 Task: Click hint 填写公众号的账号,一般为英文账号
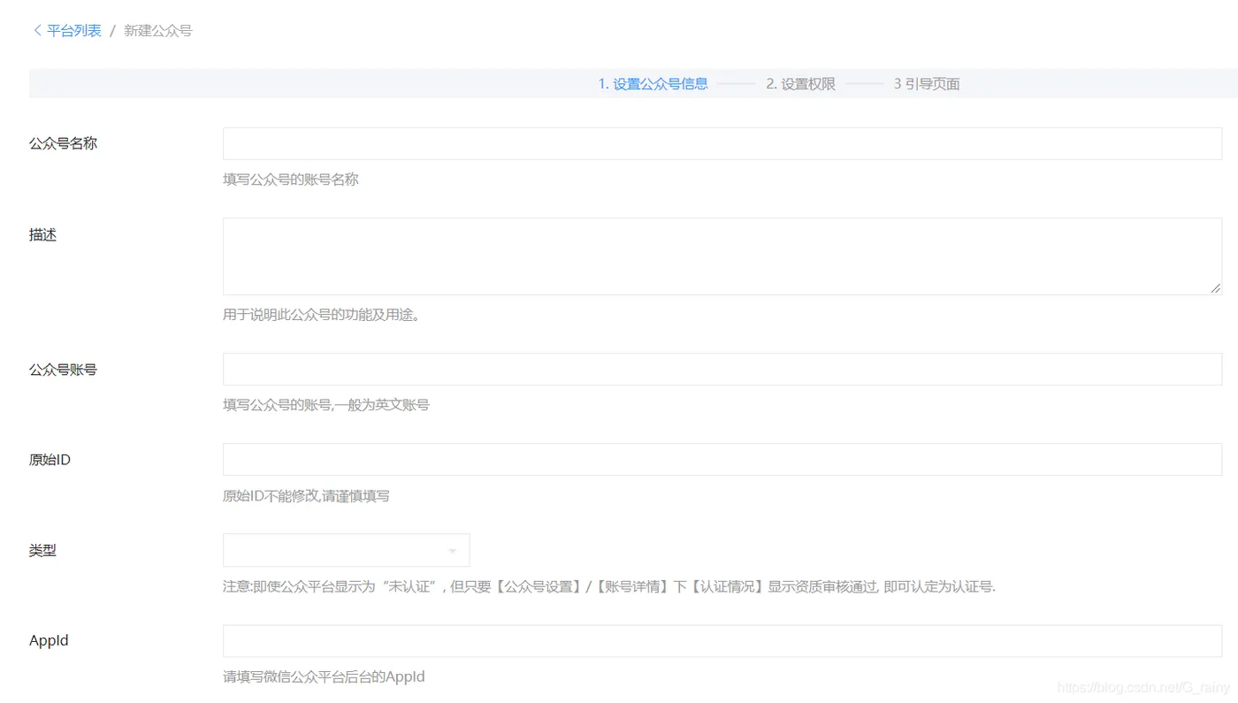pos(325,405)
